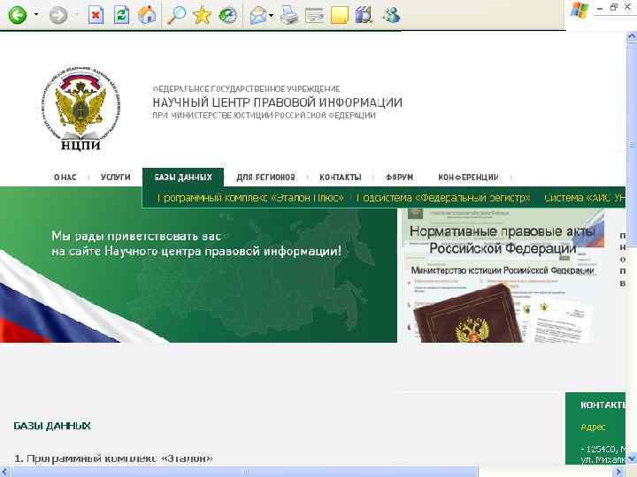Click the horizontal scrollbar left arrow
Image resolution: width=637 pixels, height=477 pixels.
pyautogui.click(x=5, y=472)
